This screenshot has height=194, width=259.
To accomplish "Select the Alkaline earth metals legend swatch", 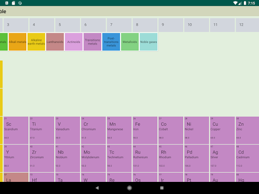I will [x=36, y=42].
